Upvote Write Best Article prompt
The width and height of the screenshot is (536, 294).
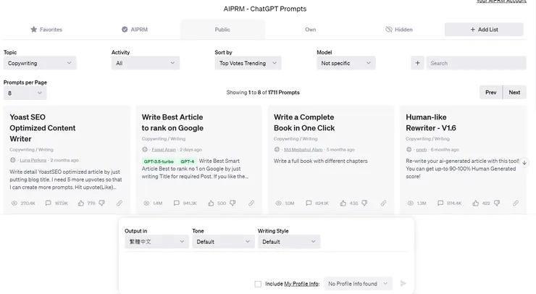click(211, 203)
